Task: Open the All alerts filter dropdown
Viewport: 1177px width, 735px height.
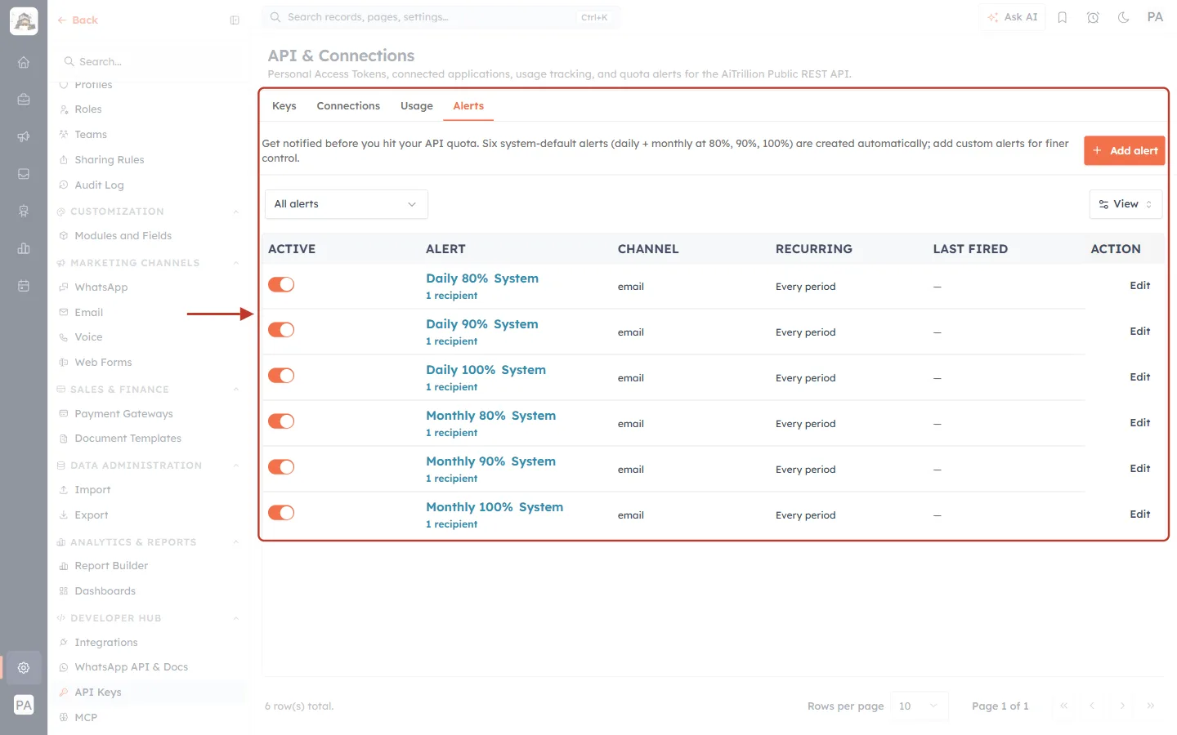Action: pos(347,204)
